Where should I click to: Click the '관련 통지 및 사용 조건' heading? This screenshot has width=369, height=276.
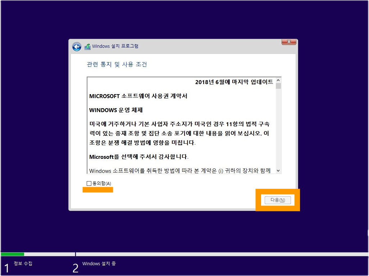click(x=117, y=64)
